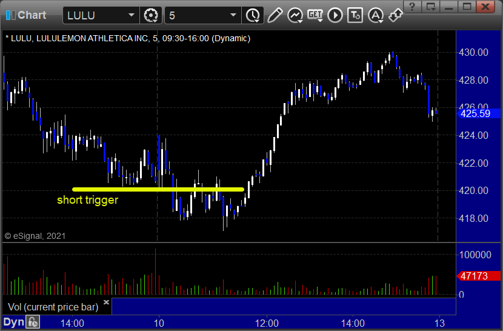
Task: Click the pin window icon
Action: pyautogui.click(x=396, y=15)
